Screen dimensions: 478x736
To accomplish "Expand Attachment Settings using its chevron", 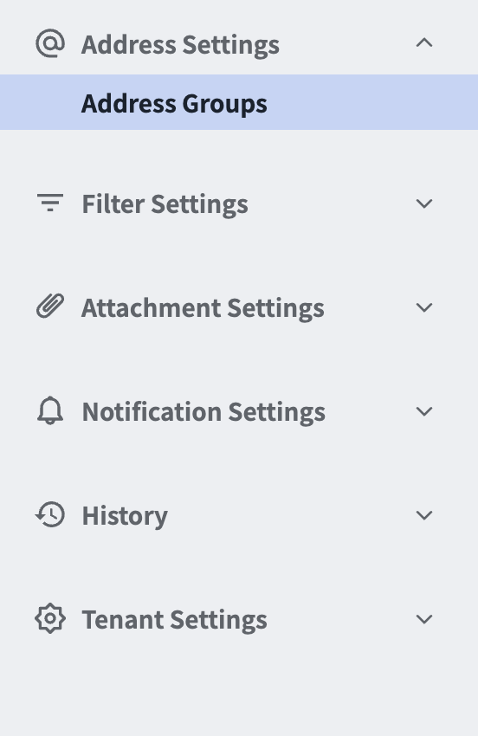I will click(424, 307).
